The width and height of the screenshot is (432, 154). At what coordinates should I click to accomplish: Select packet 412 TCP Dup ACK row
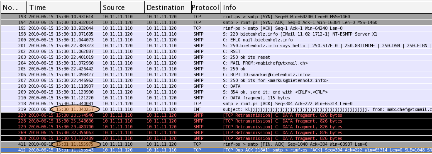click(216, 150)
